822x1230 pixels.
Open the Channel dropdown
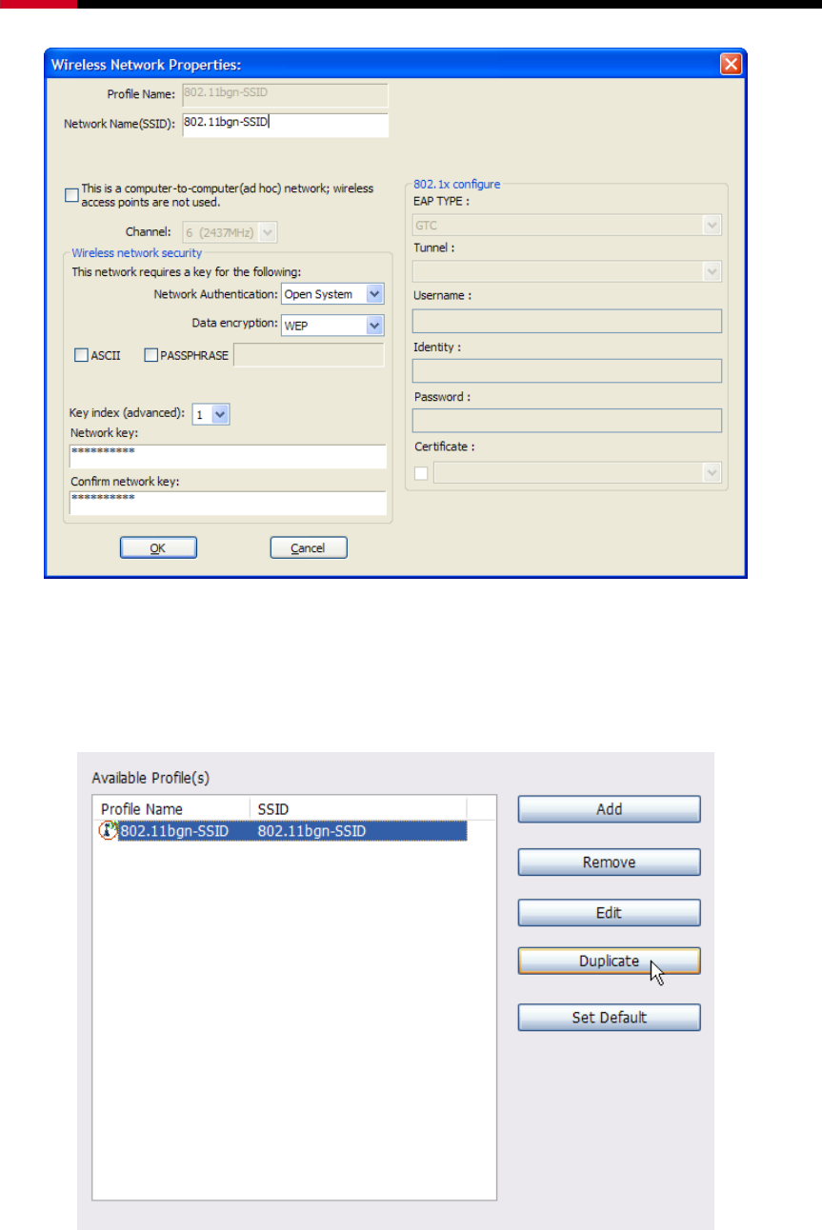pos(268,231)
